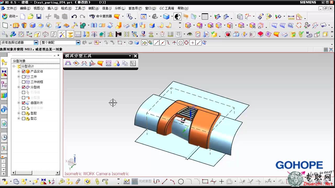This screenshot has width=335, height=188.
Task: Open the 插入(S) menu
Action: pos(53,8)
